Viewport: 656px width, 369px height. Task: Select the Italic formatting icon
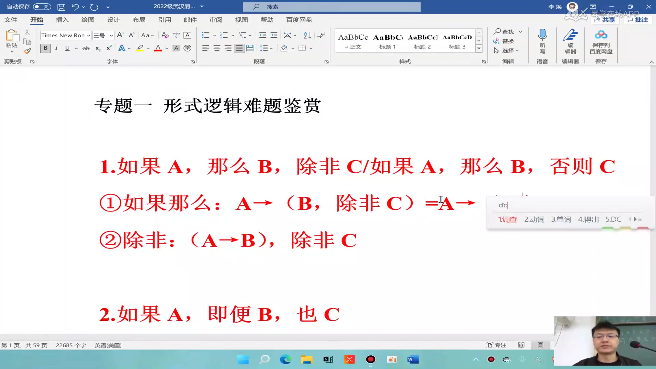56,48
